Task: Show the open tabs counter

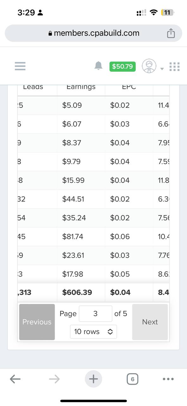Action: (x=132, y=379)
